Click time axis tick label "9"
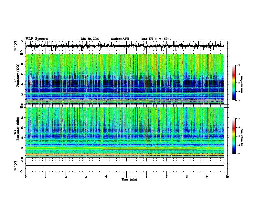256x198 pixels. pos(207,177)
